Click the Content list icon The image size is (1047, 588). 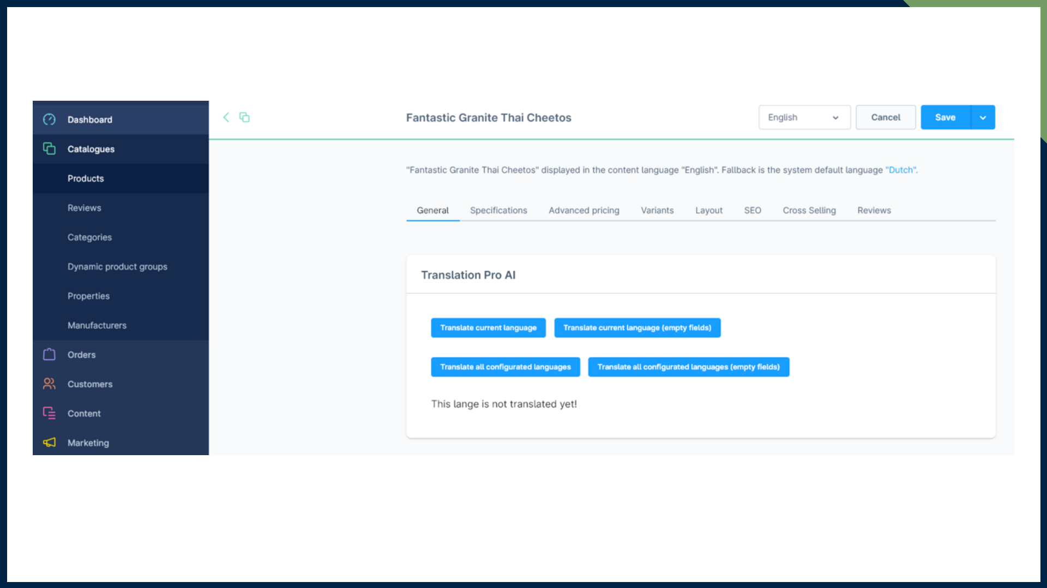pyautogui.click(x=49, y=413)
